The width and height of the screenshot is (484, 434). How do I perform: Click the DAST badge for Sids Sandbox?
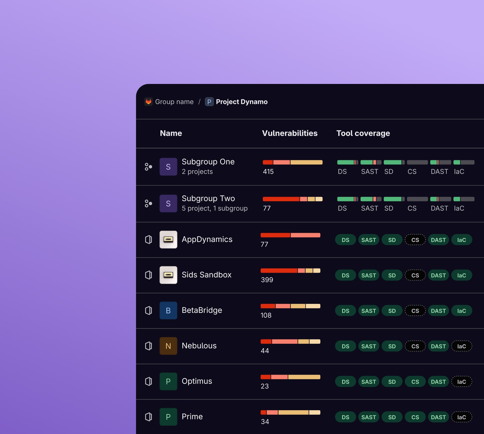pyautogui.click(x=438, y=275)
